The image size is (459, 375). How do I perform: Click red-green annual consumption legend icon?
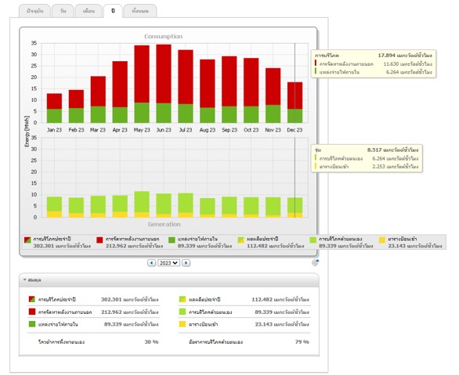tap(27, 240)
